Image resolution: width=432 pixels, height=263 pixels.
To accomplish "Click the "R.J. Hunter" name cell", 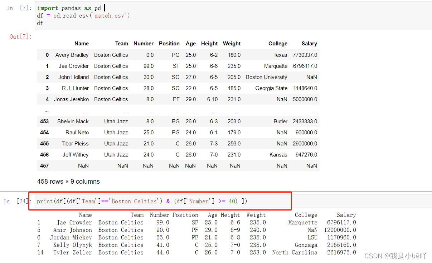I will click(75, 88).
